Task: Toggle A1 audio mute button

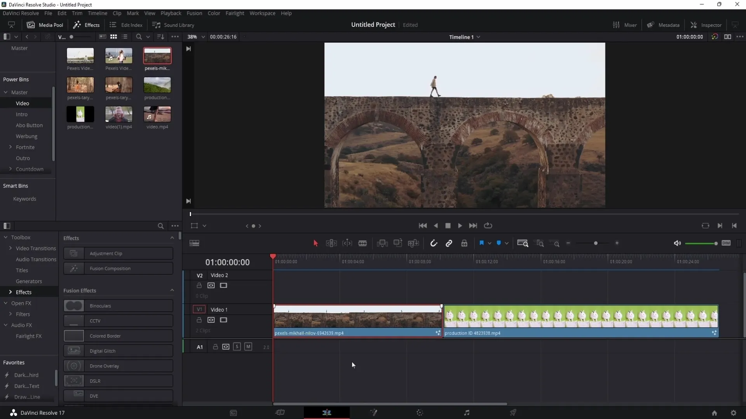Action: pyautogui.click(x=248, y=347)
